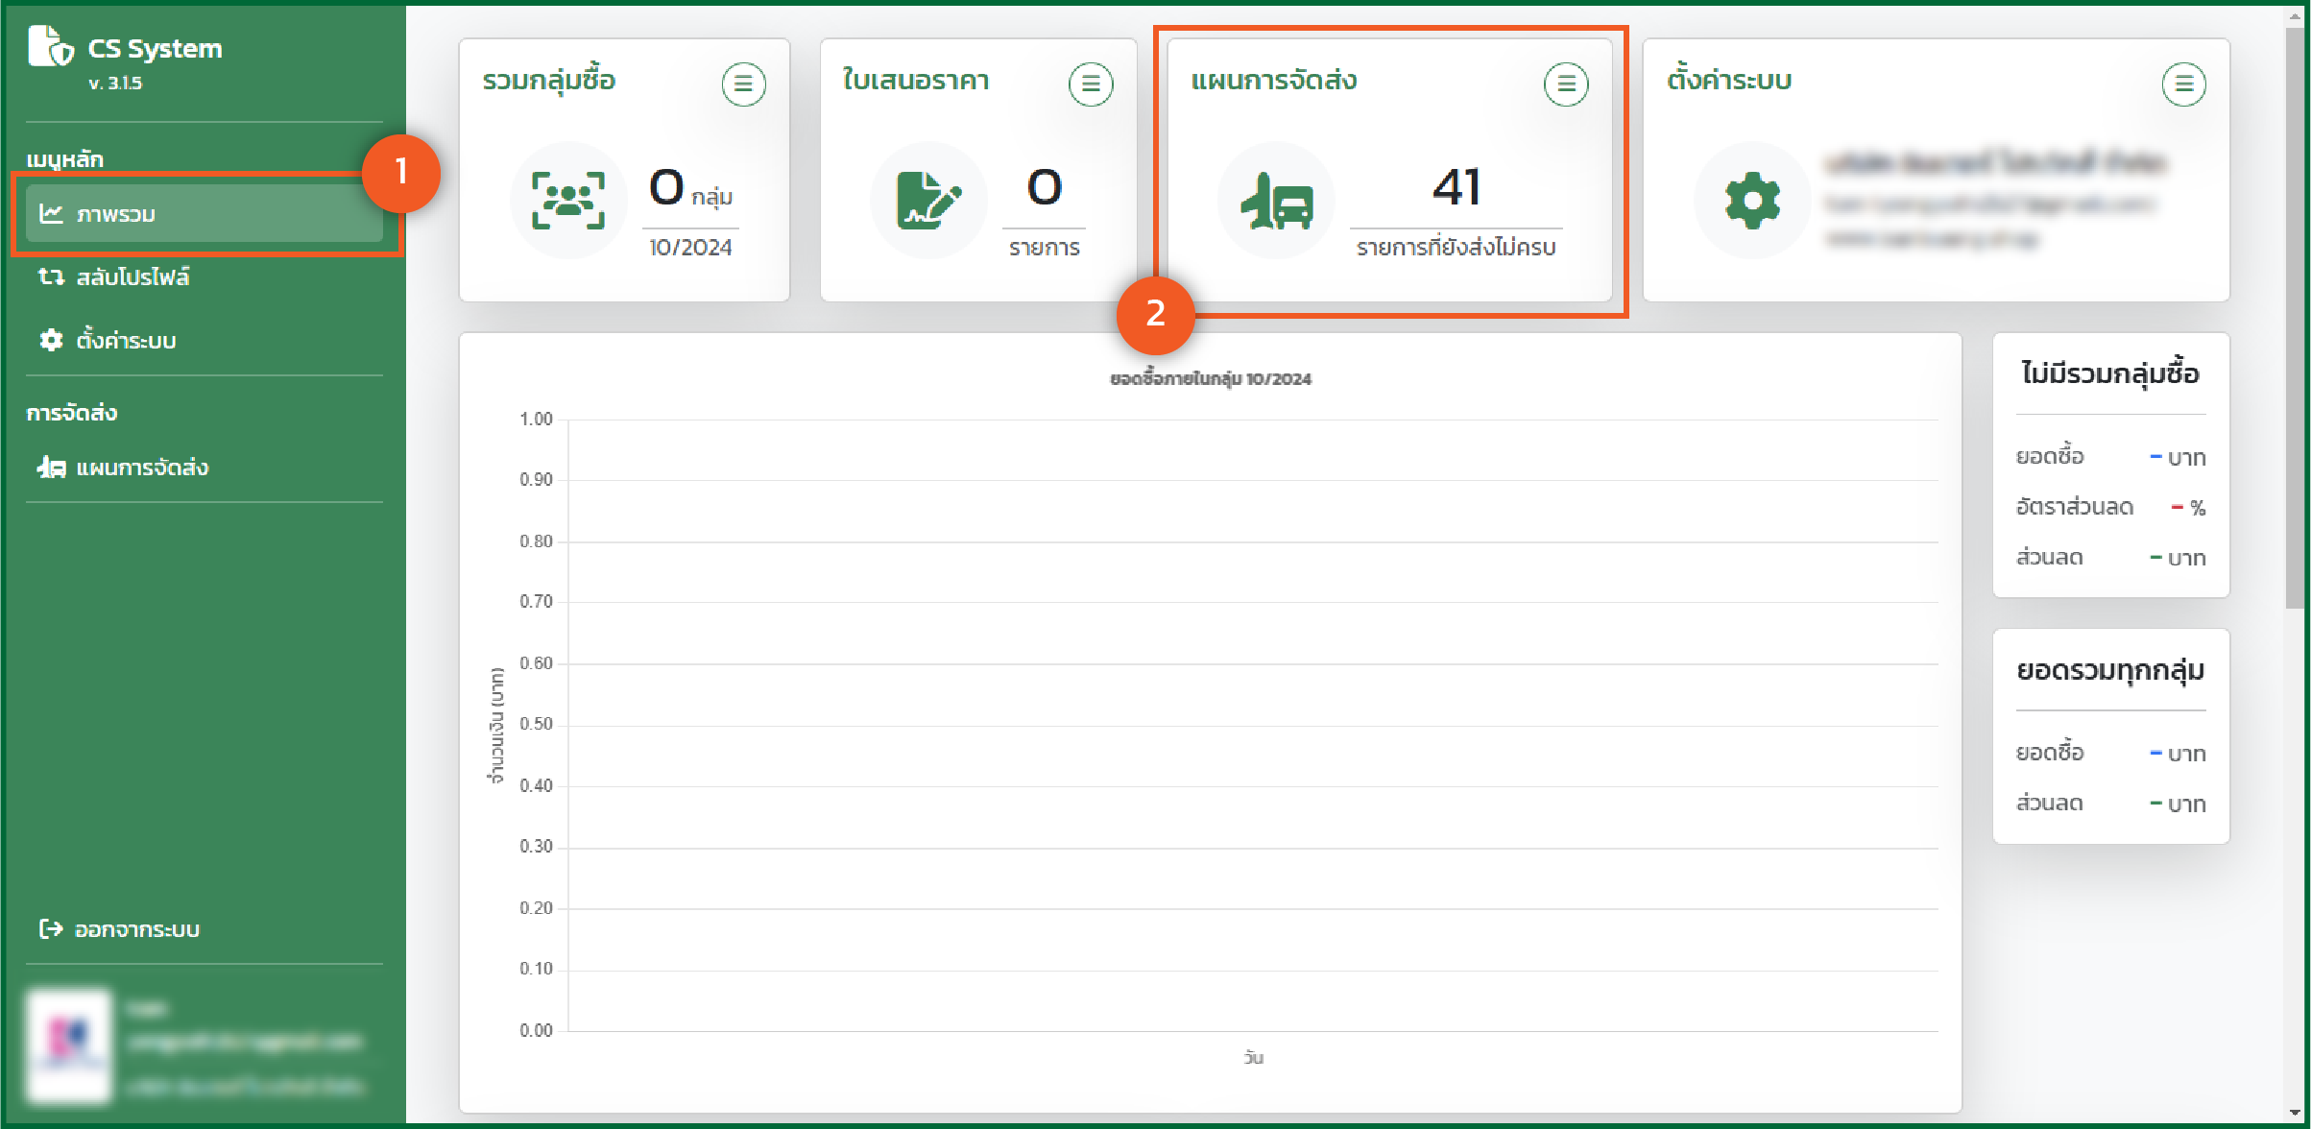The width and height of the screenshot is (2311, 1129).
Task: Click the plane and truck delivery icon
Action: point(1276,200)
